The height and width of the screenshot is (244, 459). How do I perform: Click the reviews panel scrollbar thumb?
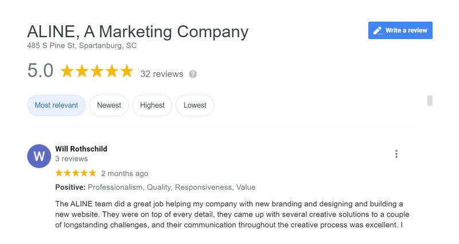point(430,101)
